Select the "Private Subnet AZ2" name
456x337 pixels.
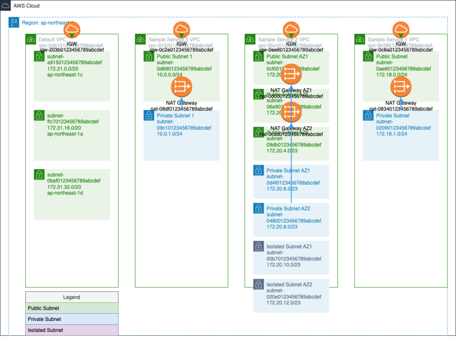[289, 208]
